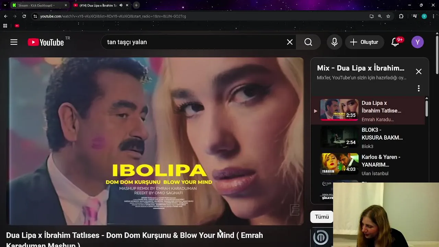The width and height of the screenshot is (439, 247).
Task: Clear the search box text
Action: coord(290,42)
